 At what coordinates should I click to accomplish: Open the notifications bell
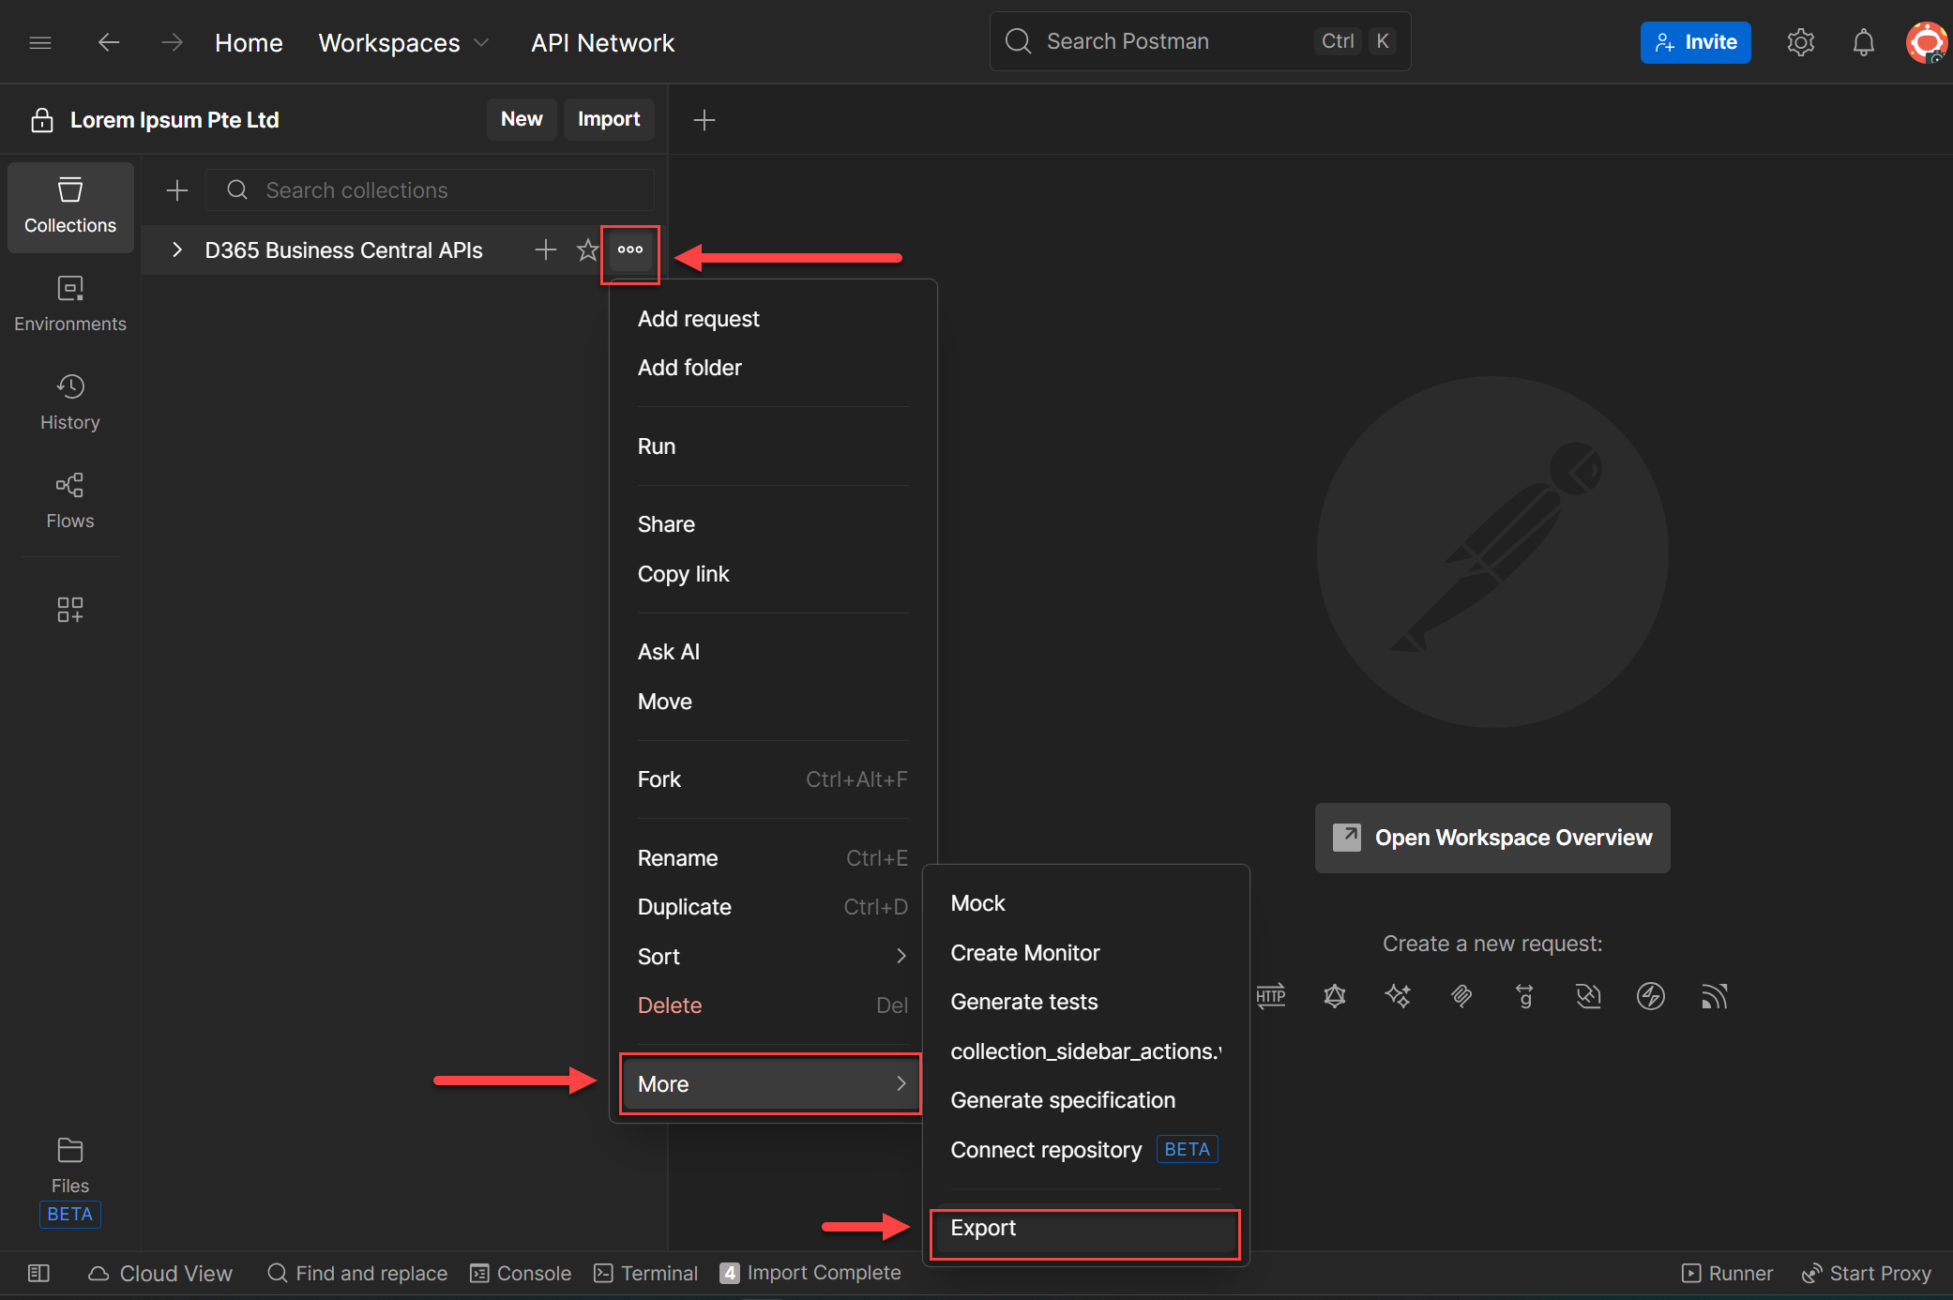tap(1863, 42)
